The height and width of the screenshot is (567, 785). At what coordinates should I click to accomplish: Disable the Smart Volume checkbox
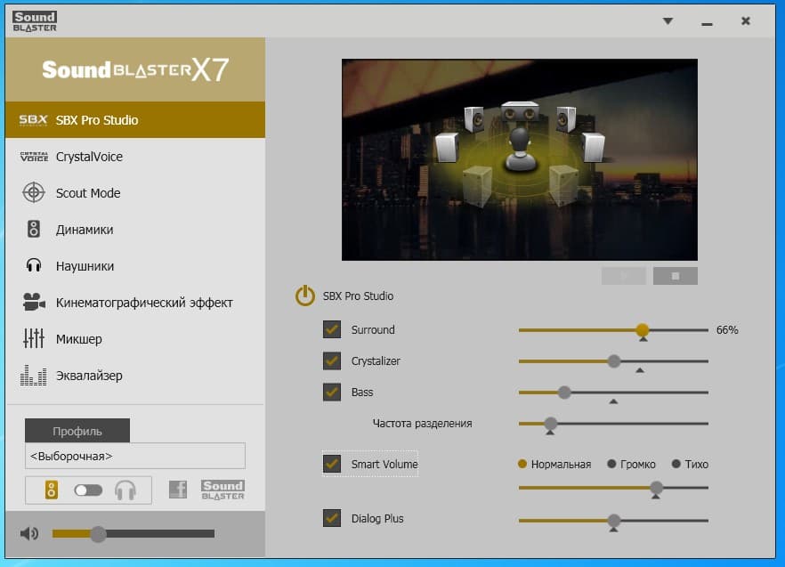click(x=332, y=464)
